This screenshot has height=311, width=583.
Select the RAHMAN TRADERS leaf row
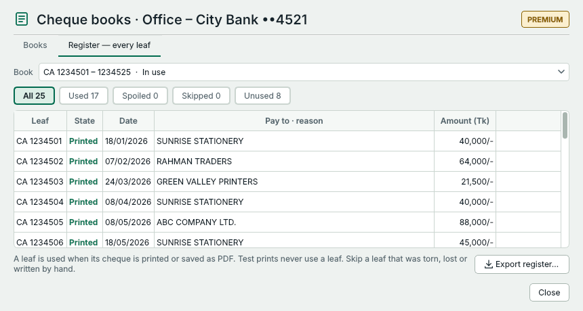287,161
